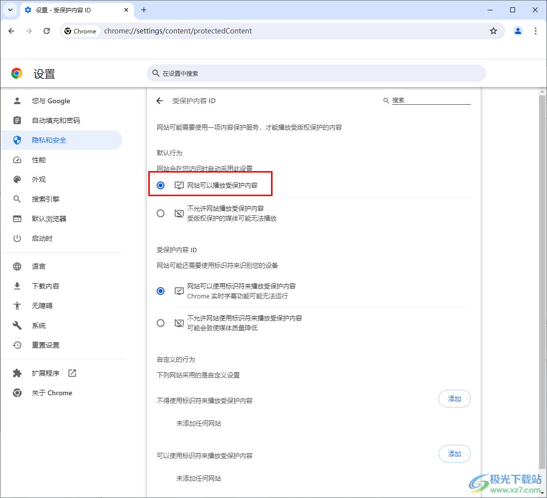Open tab search dropdown arrow
547x498 pixels.
pos(10,10)
